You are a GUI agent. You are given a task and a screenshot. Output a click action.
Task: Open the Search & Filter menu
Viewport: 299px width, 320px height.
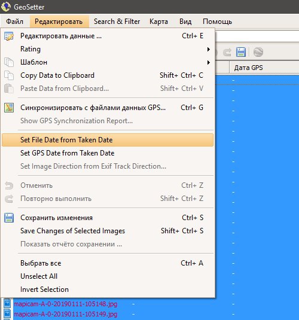pyautogui.click(x=117, y=22)
